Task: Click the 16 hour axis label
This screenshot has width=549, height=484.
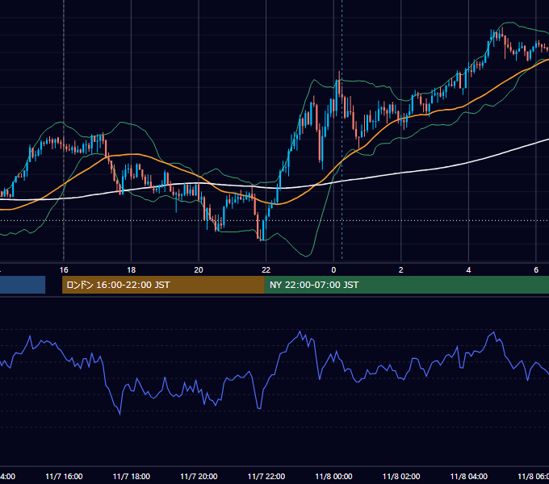Action: pos(64,270)
